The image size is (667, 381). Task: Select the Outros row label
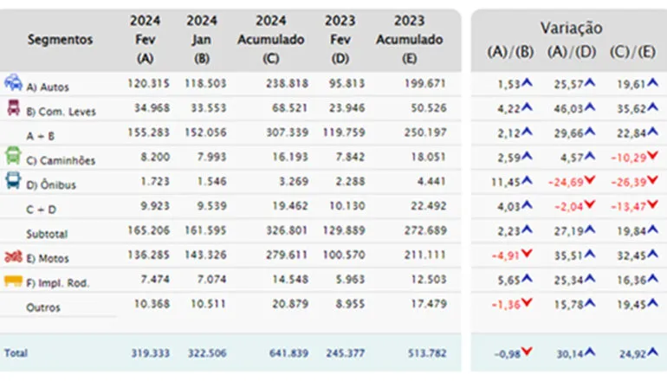coord(42,307)
